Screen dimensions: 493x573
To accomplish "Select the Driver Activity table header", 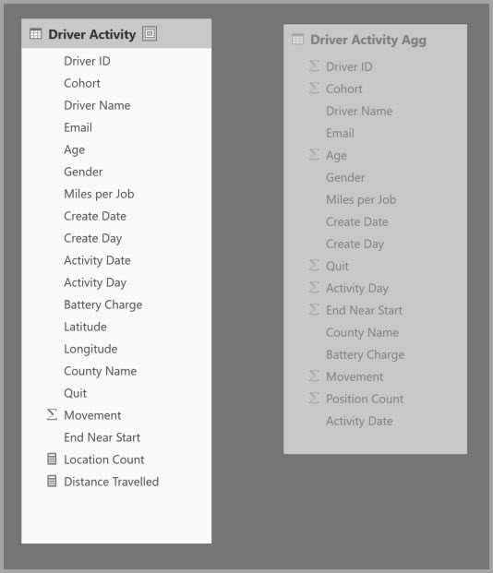I will (116, 33).
